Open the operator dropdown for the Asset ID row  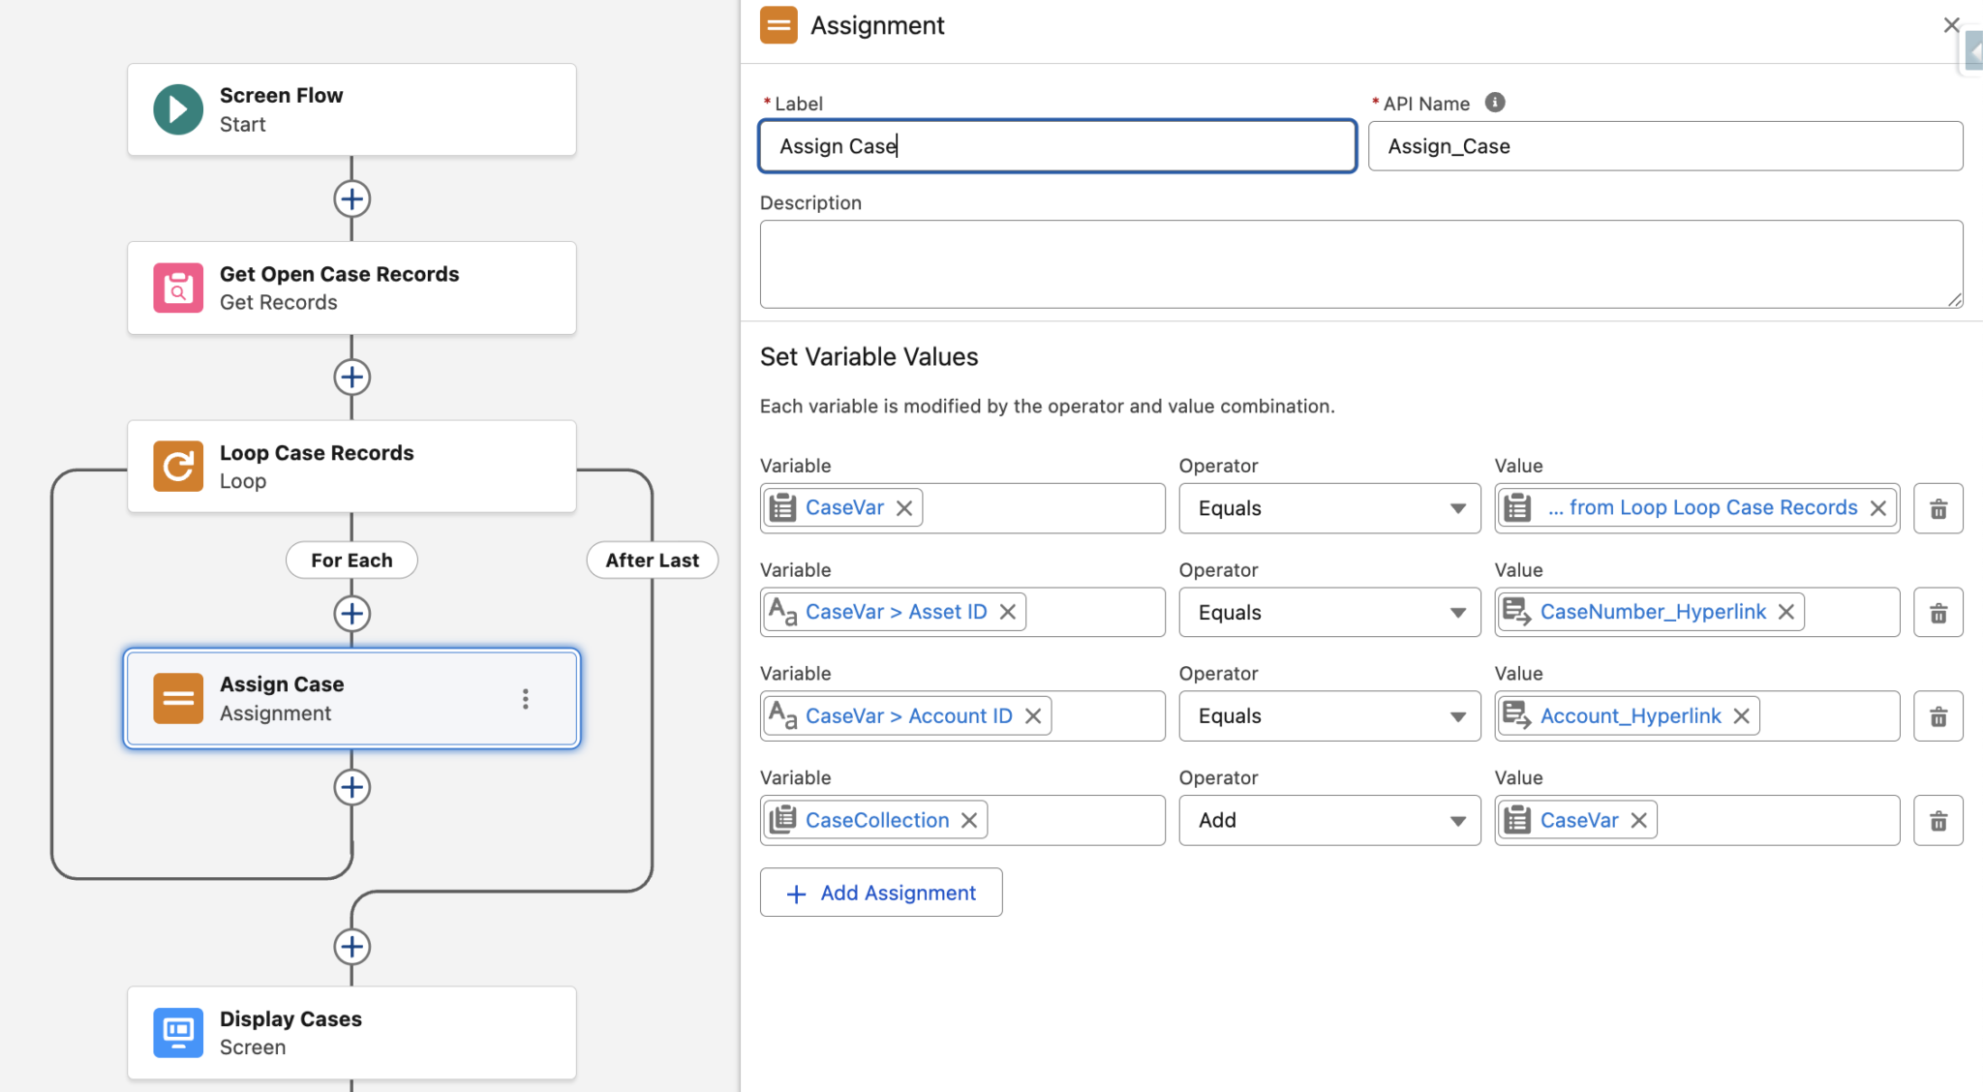click(1458, 612)
